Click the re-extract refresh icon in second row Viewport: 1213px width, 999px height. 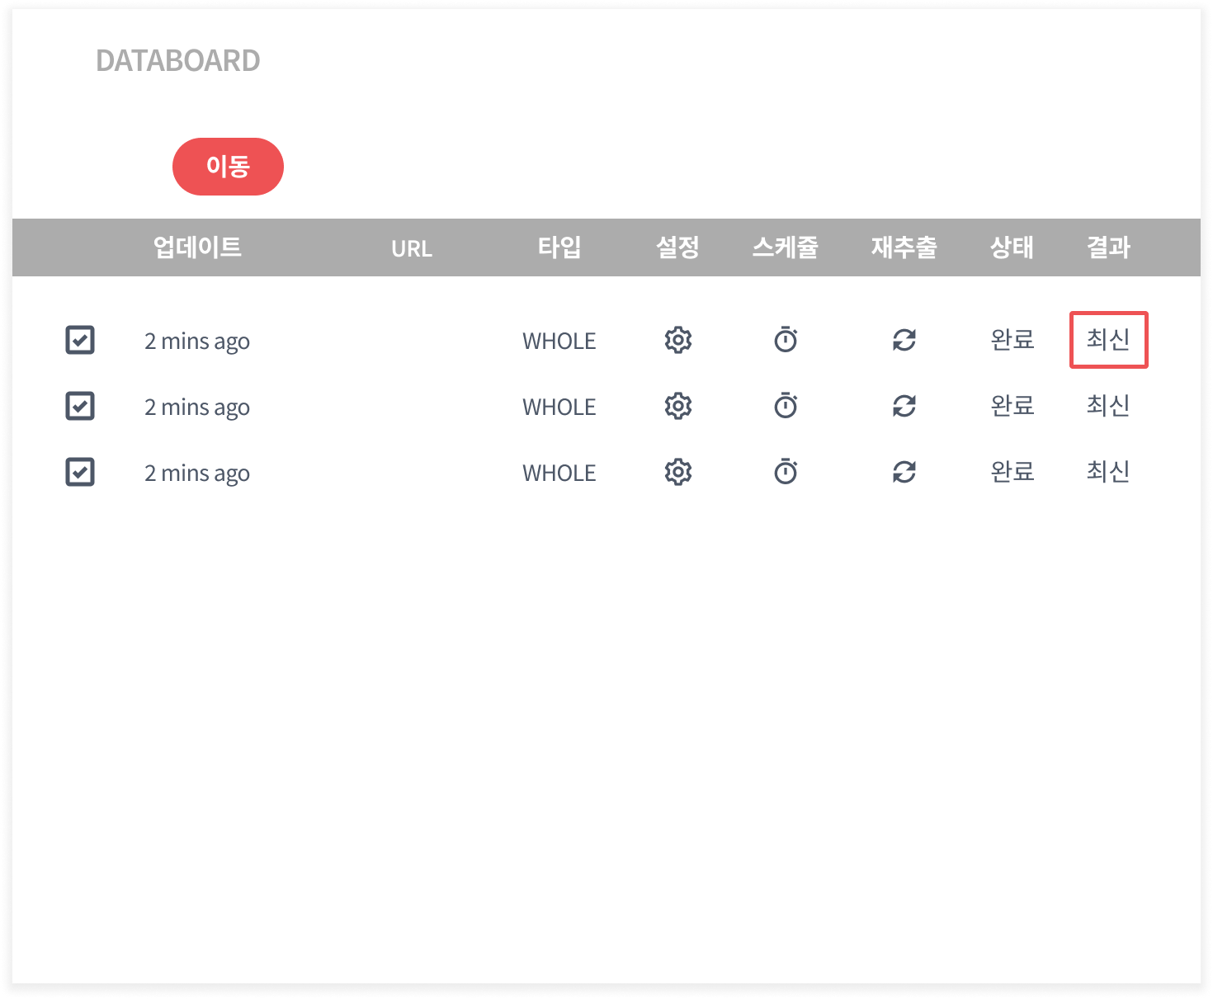904,406
